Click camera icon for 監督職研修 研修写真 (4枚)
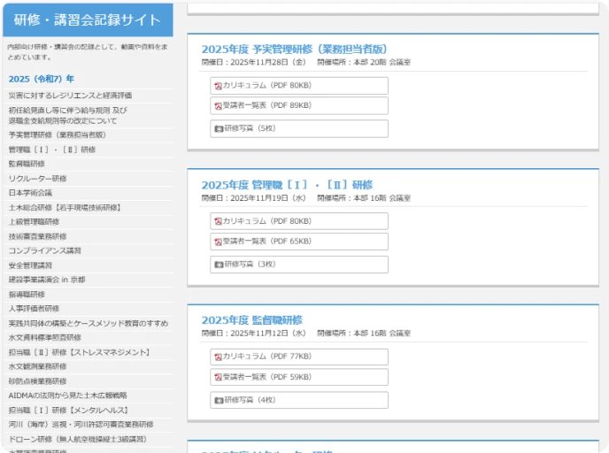 coord(218,400)
